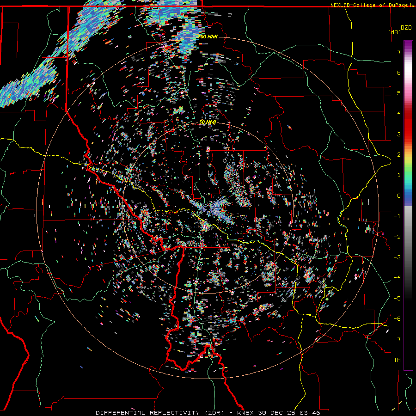Click the DZD legend title

point(406,28)
